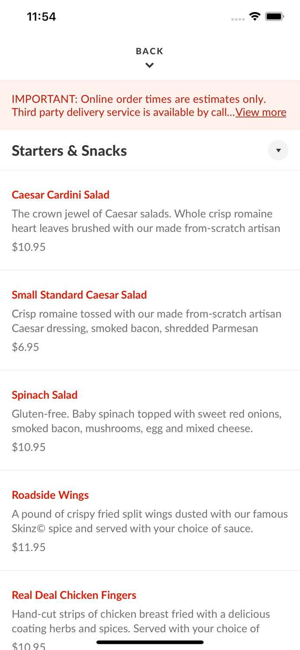
Task: Select Real Deal Chicken Fingers
Action: pos(74,595)
